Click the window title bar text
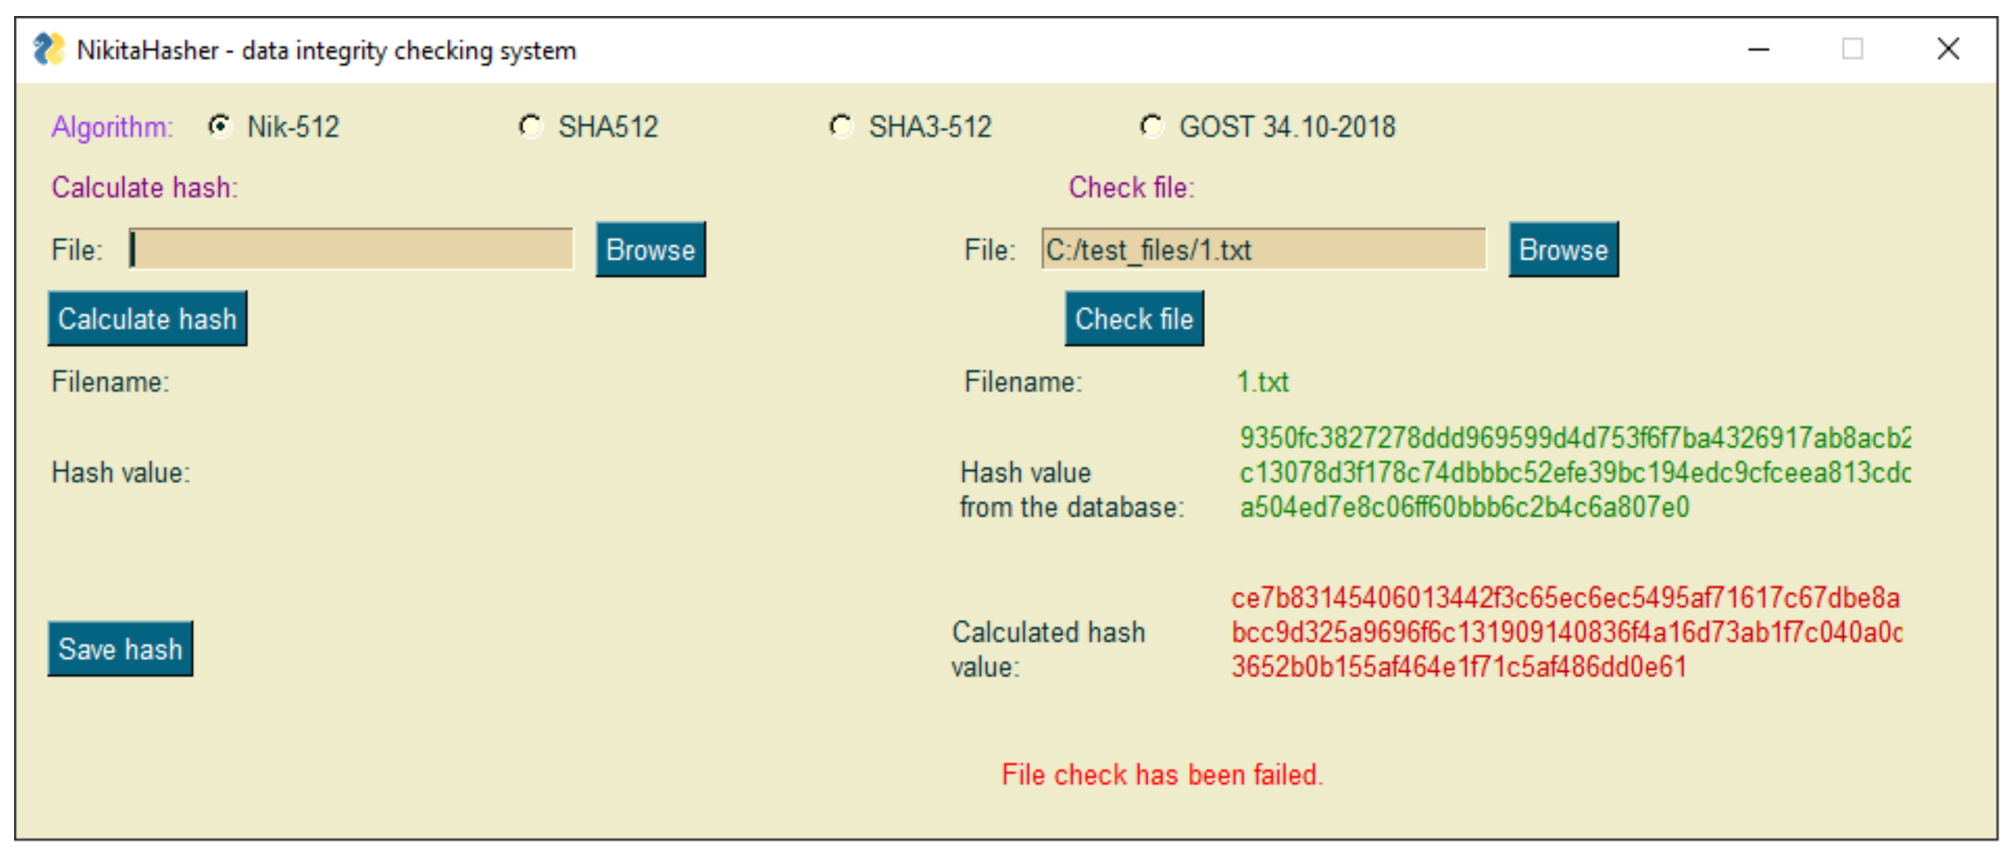 (x=326, y=51)
